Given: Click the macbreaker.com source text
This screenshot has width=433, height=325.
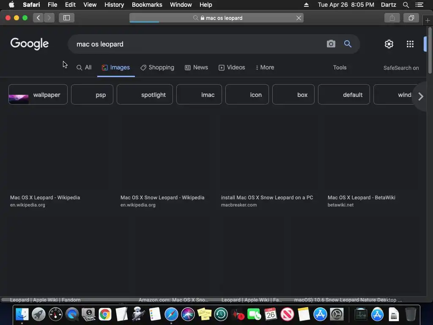Looking at the screenshot, I should click(x=239, y=205).
